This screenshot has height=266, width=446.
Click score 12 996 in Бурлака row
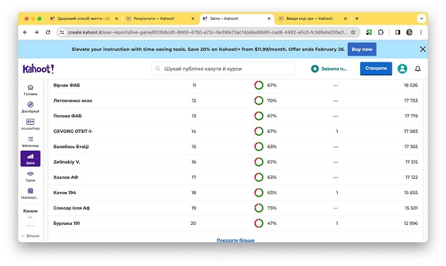tap(411, 223)
